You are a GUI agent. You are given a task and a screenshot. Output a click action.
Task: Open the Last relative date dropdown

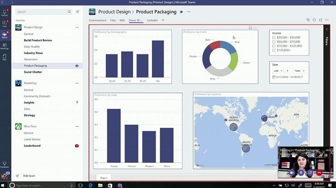point(278,71)
